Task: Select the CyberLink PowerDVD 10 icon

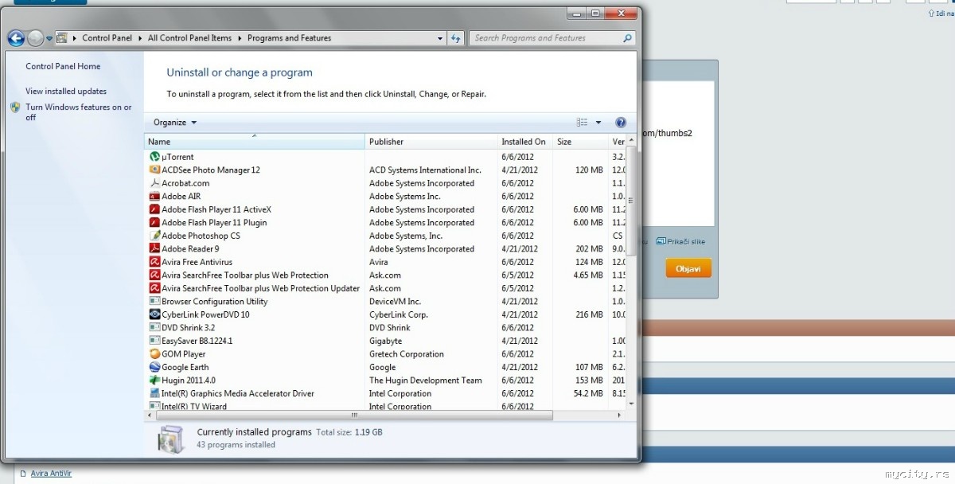Action: click(155, 314)
